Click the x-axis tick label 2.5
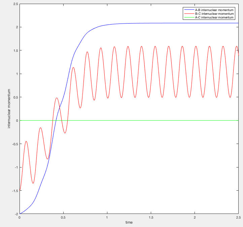The image size is (243, 227). click(238, 217)
